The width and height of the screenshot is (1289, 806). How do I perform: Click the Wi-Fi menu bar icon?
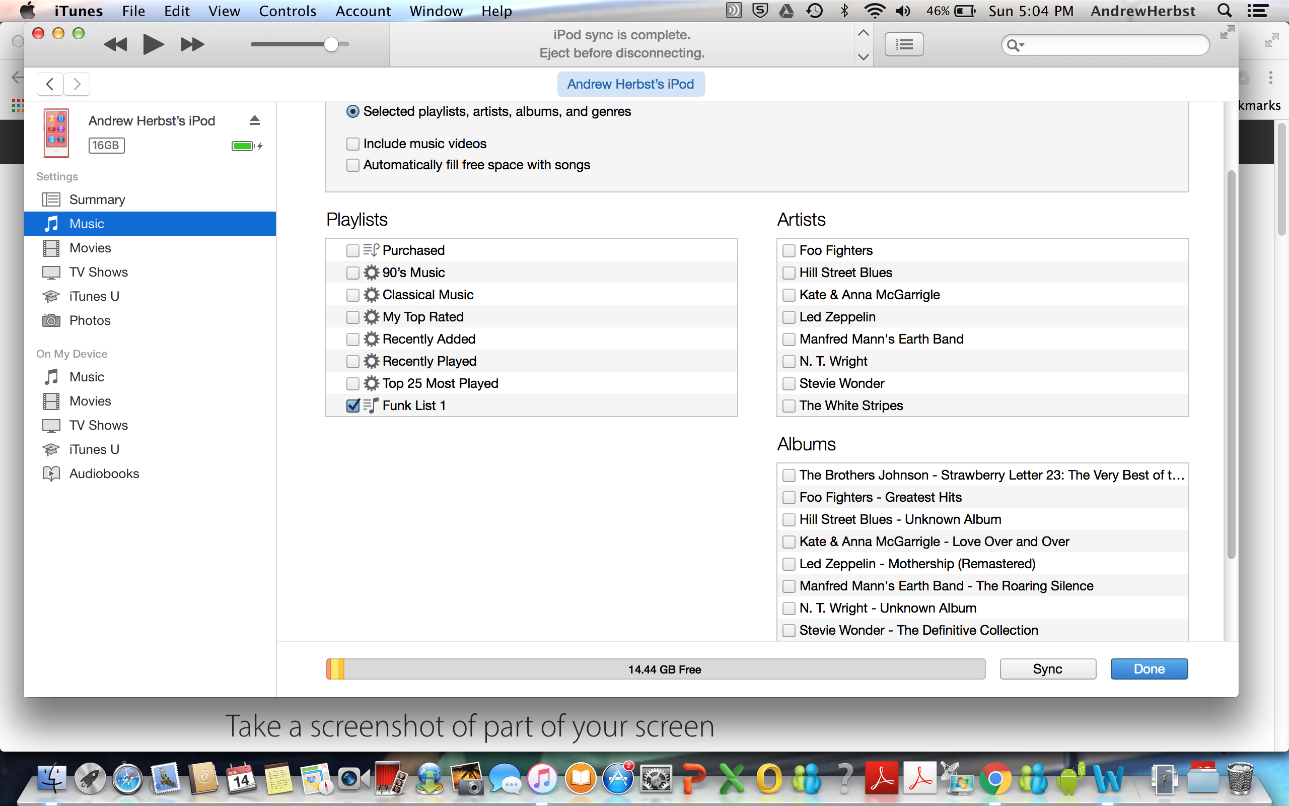pos(874,11)
